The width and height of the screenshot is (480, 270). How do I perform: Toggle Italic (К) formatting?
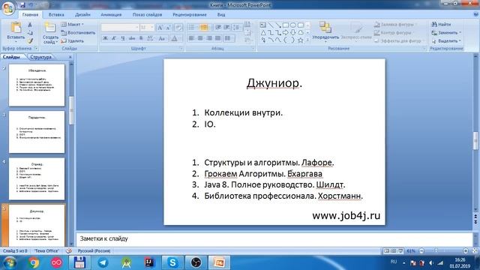point(114,38)
